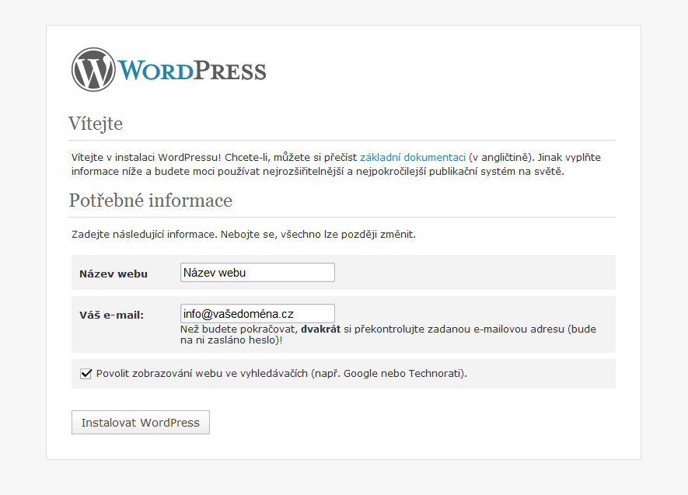
Task: Click the Instalovat WordPress button
Action: [x=141, y=423]
